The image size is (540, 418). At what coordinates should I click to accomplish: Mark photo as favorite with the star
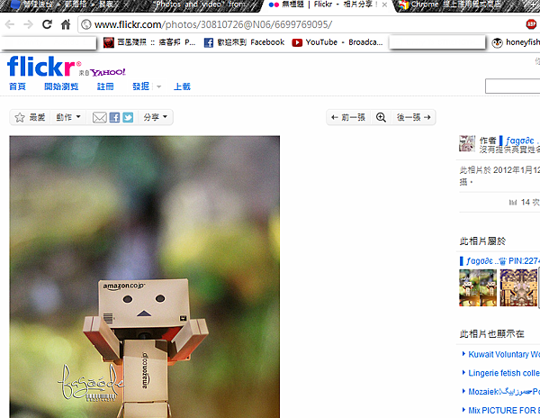20,117
